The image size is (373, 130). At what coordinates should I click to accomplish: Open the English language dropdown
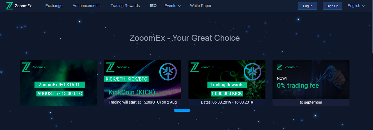tap(356, 6)
